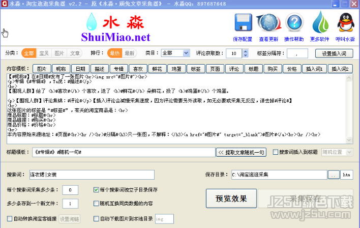The height and width of the screenshot is (228, 360).
Task: Enable 自动转换淘宝客链接 checkbox
Action: [10, 218]
